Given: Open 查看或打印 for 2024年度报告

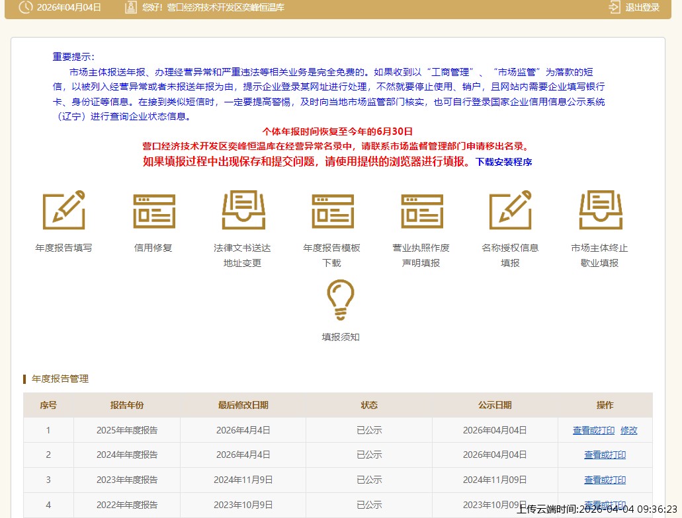Looking at the screenshot, I should (x=605, y=455).
